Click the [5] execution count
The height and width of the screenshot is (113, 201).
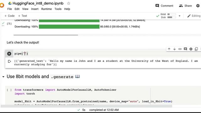(x=9, y=24)
